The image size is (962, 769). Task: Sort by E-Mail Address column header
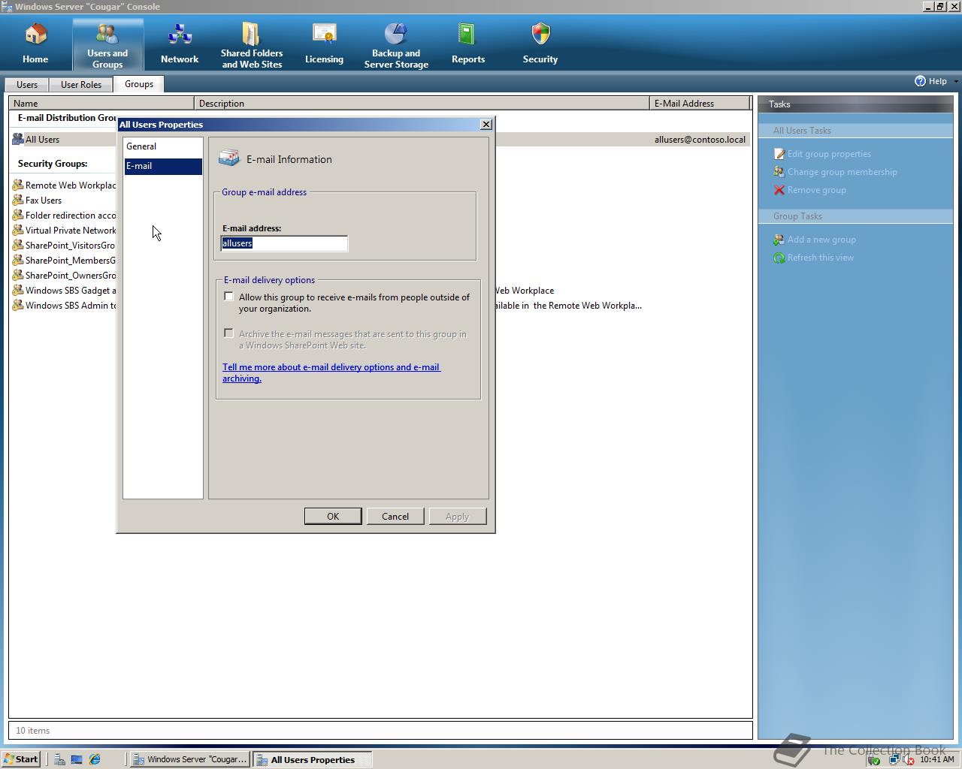point(700,104)
